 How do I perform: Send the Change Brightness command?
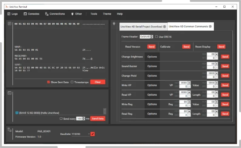click(x=225, y=57)
